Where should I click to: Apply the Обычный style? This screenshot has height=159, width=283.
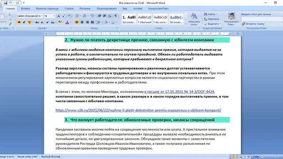(x=145, y=19)
